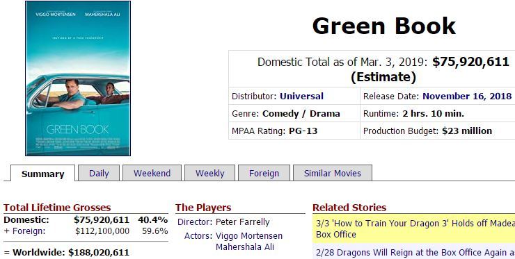
Task: Select the Summary tab
Action: coord(42,174)
